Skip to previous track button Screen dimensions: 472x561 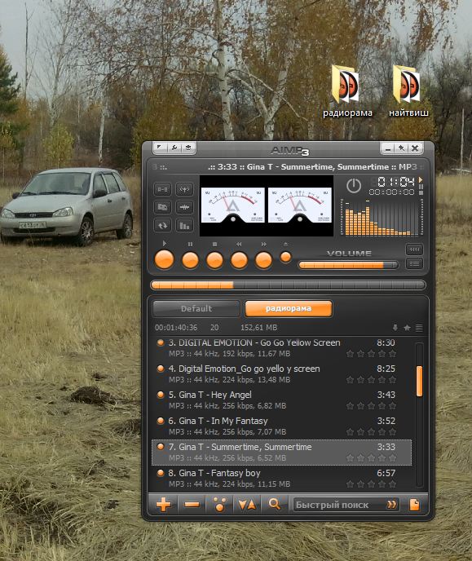click(x=239, y=260)
